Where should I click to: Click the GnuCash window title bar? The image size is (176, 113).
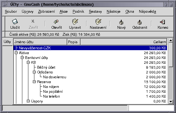[x=85, y=5]
